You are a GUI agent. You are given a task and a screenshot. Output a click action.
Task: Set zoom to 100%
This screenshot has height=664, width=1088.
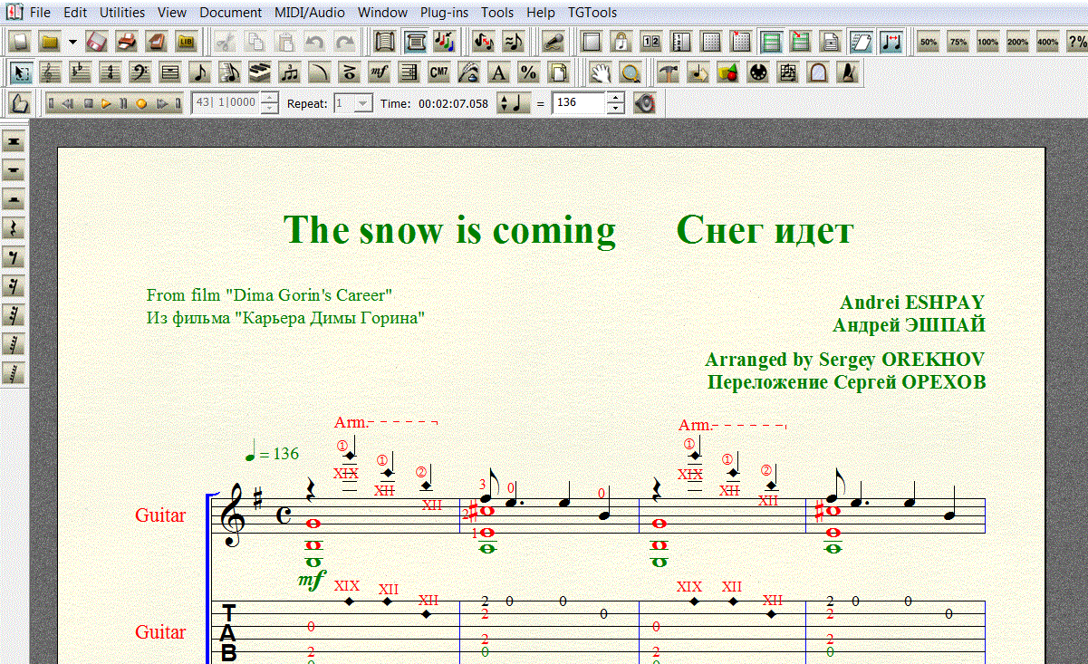tap(988, 41)
